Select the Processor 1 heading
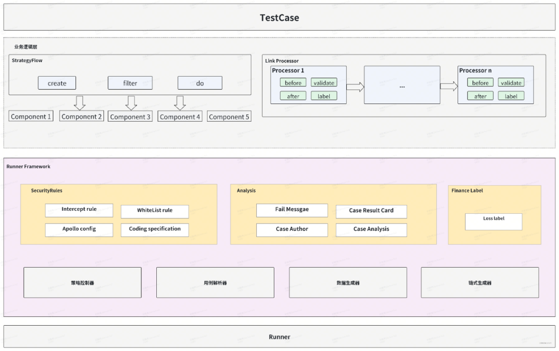559x351 pixels. pyautogui.click(x=288, y=70)
